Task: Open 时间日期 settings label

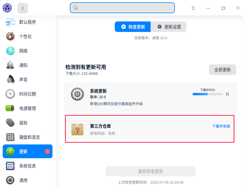Action: click(28, 94)
